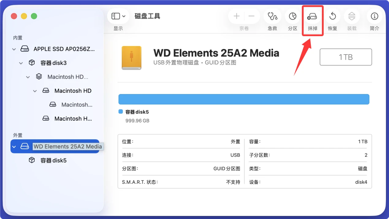The height and width of the screenshot is (219, 389).
Task: Click the blue 容器 disk5 legend swatch
Action: tap(121, 112)
